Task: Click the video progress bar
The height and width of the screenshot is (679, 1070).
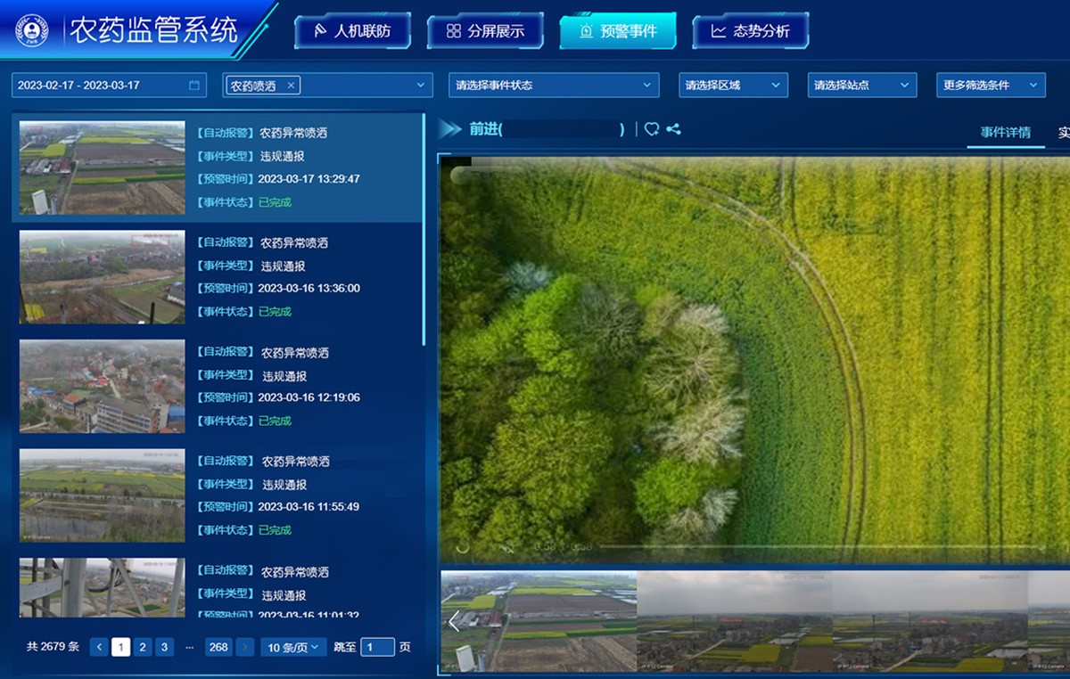Action: 820,547
